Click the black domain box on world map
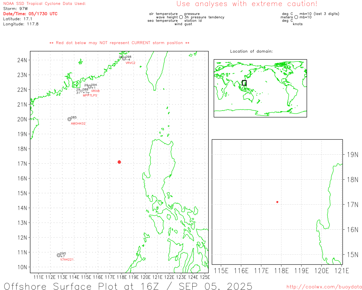This screenshot has height=290, width=362. tap(244, 83)
